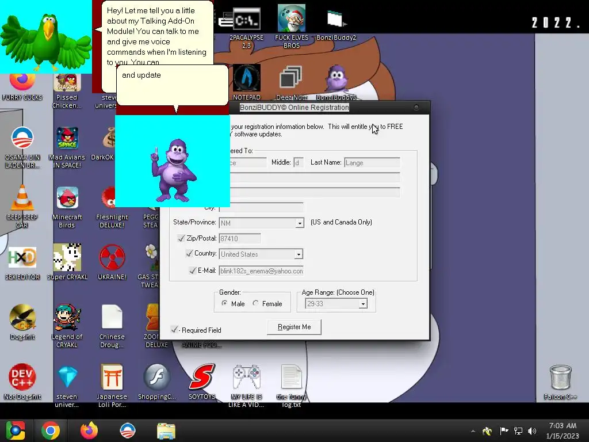Image resolution: width=589 pixels, height=442 pixels.
Task: Select the Male gender radio button
Action: [x=224, y=303]
